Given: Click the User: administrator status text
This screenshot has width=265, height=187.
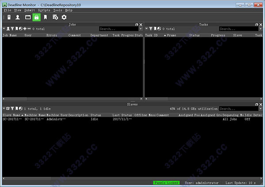Looking at the screenshot, I should pyautogui.click(x=202, y=183).
